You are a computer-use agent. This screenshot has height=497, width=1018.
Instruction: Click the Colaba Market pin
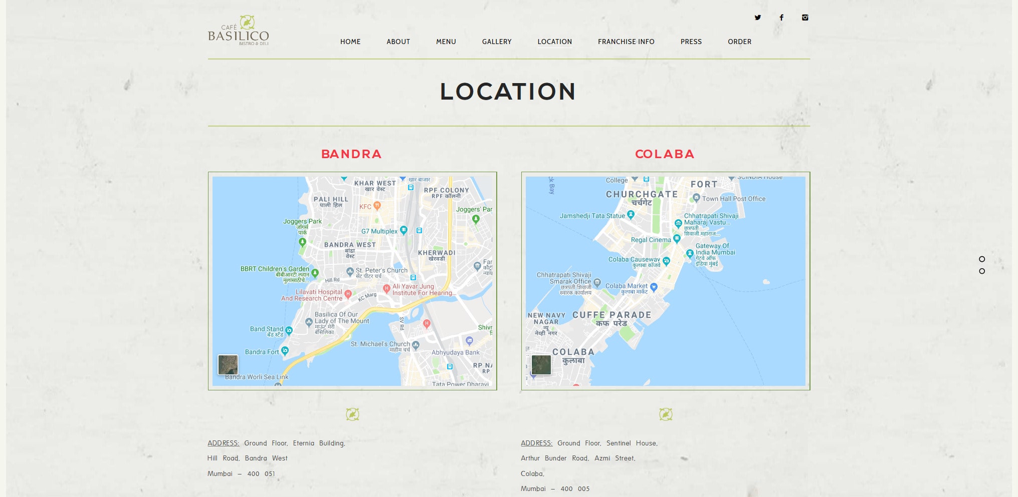pos(654,287)
